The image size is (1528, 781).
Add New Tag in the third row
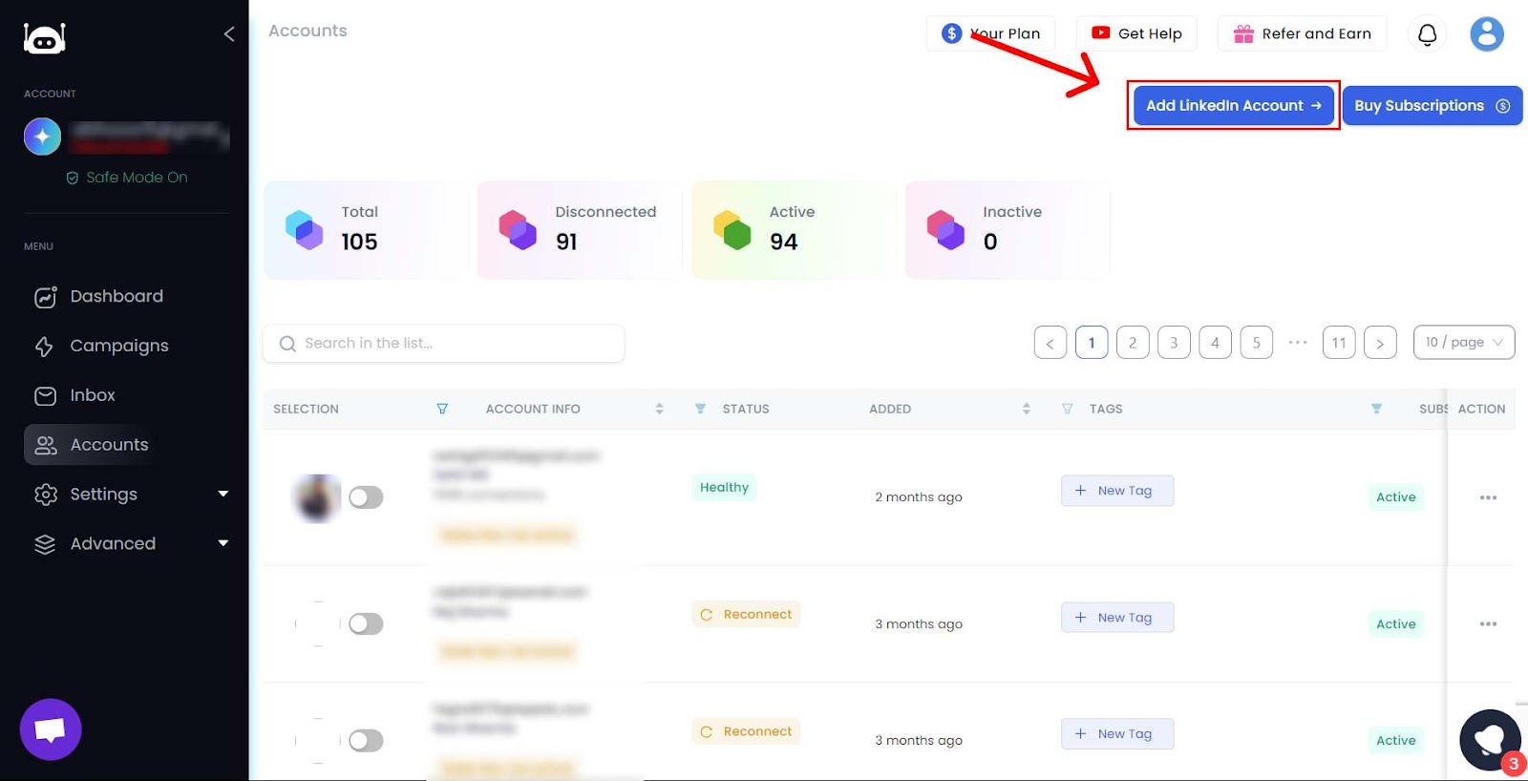tap(1117, 734)
